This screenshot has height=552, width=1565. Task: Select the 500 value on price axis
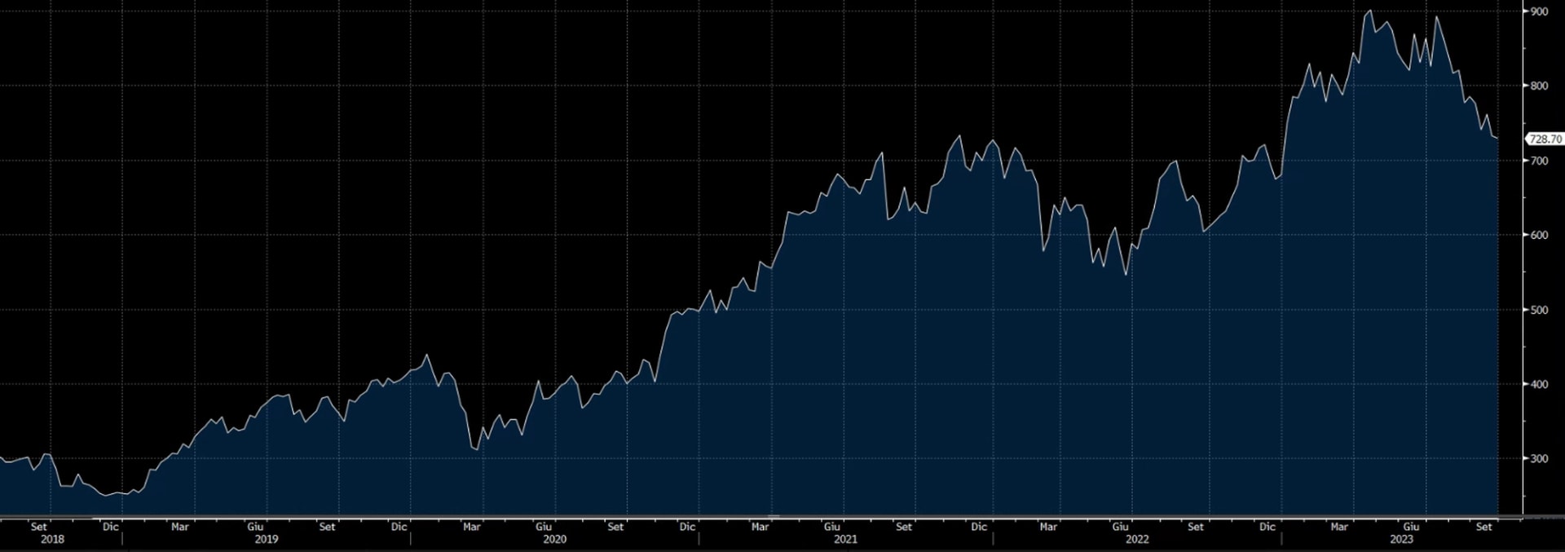point(1539,310)
